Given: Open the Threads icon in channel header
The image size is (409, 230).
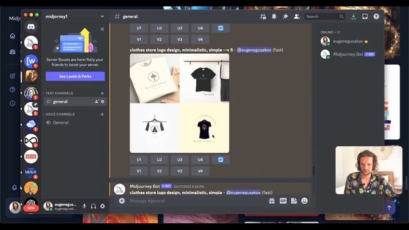Looking at the screenshot, I should point(263,17).
